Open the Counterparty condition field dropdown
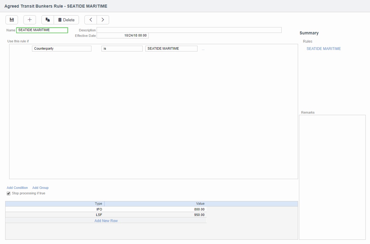 (x=62, y=49)
